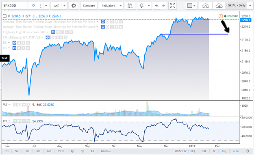Image resolution: width=254 pixels, height=155 pixels.
Task: Select the 5y time range tab
Action: (x=82, y=151)
